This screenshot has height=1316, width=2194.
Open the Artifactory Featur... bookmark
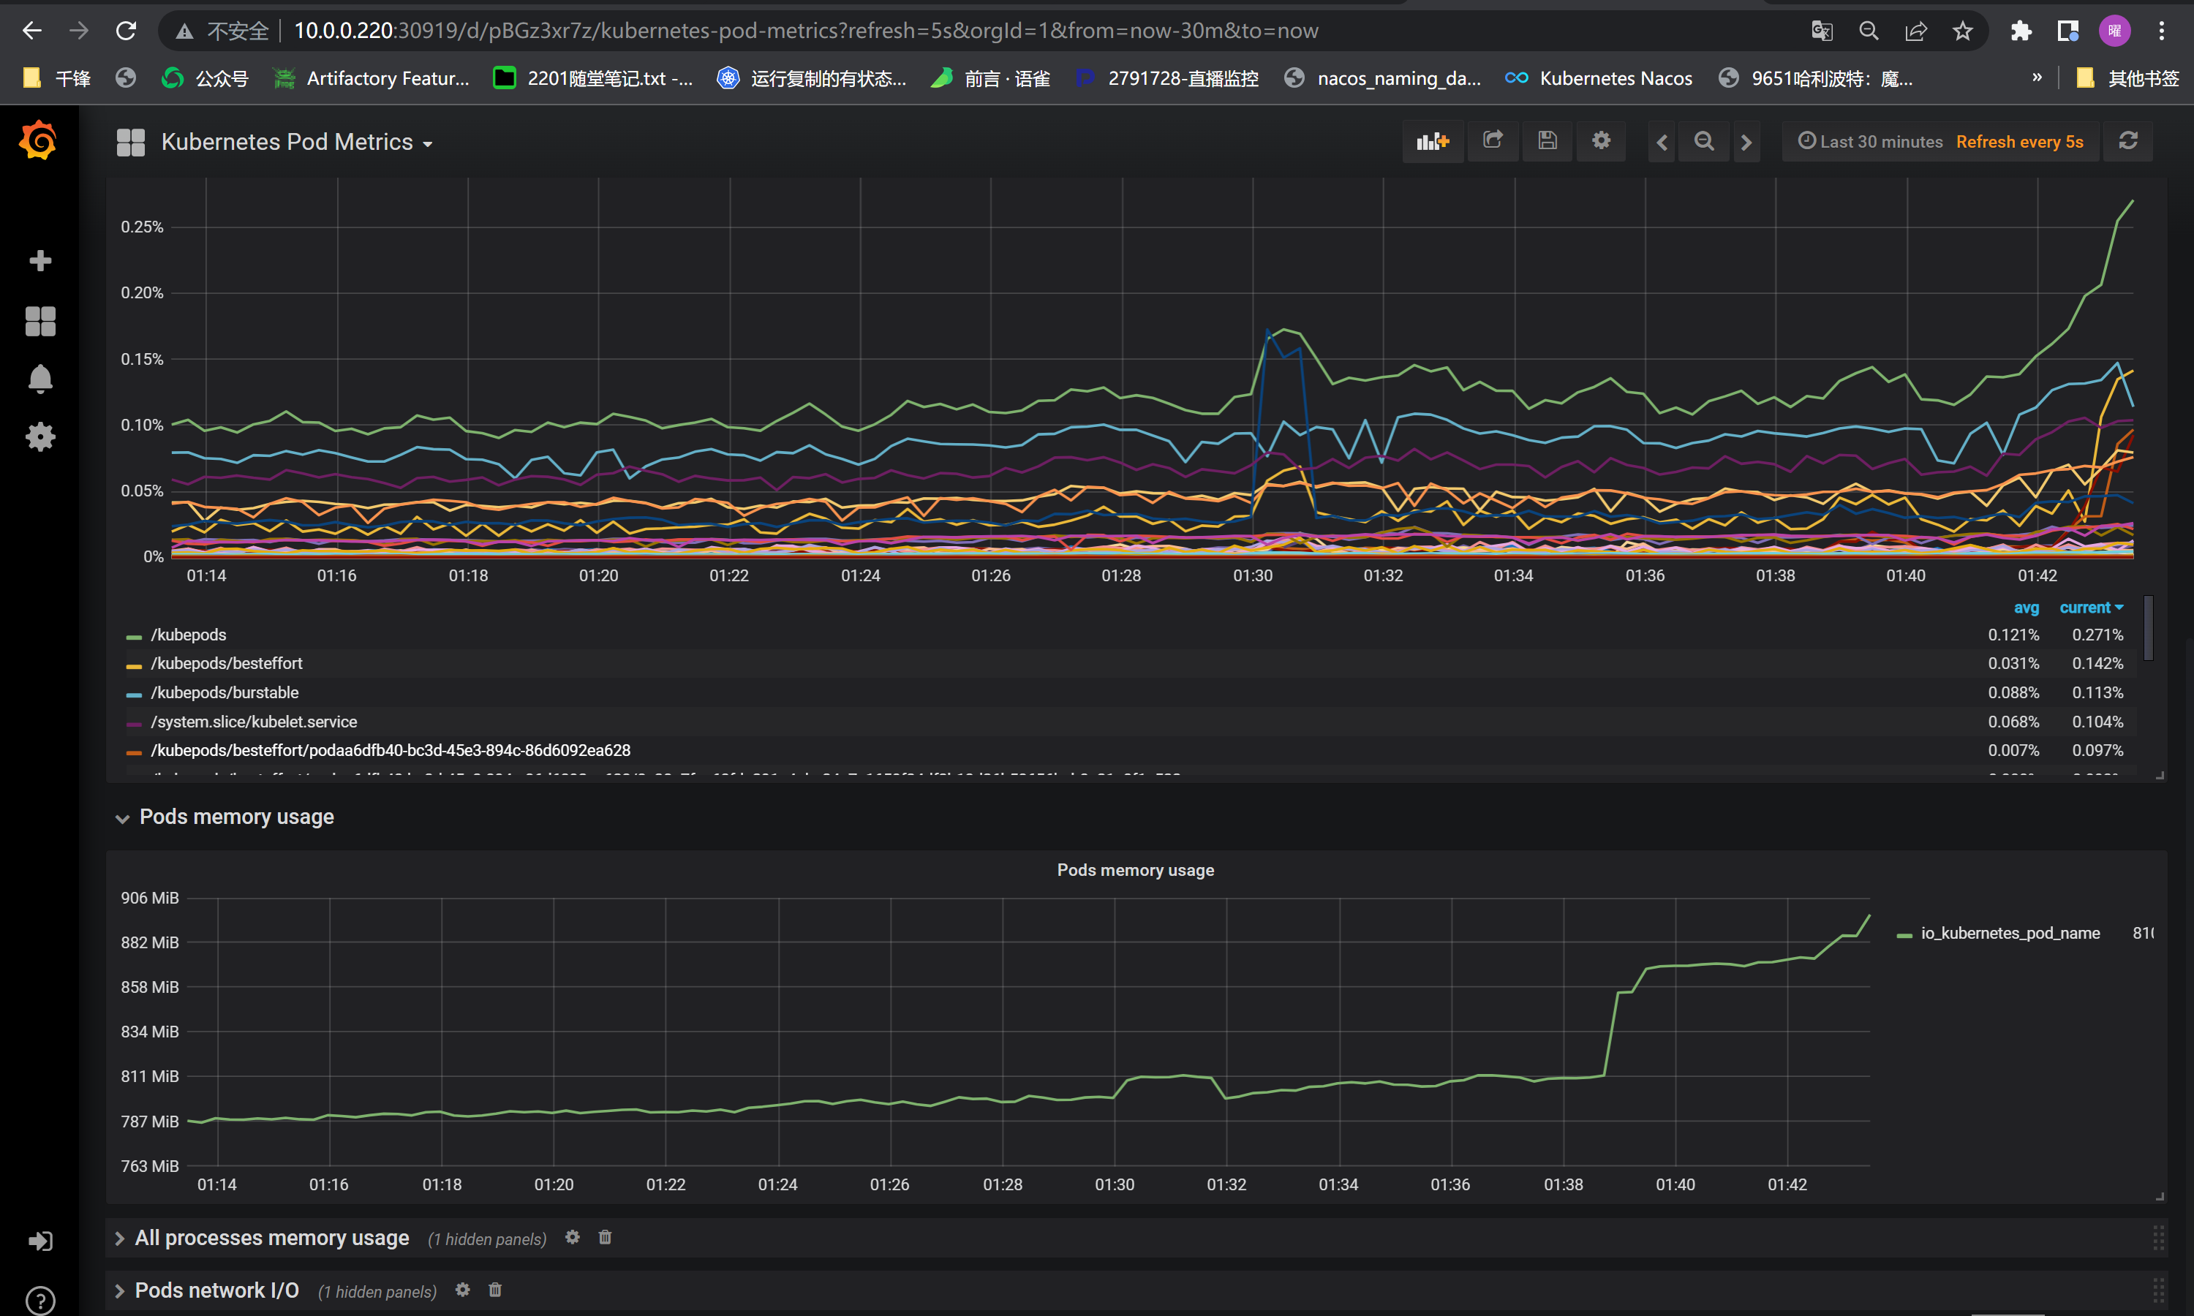click(x=372, y=78)
